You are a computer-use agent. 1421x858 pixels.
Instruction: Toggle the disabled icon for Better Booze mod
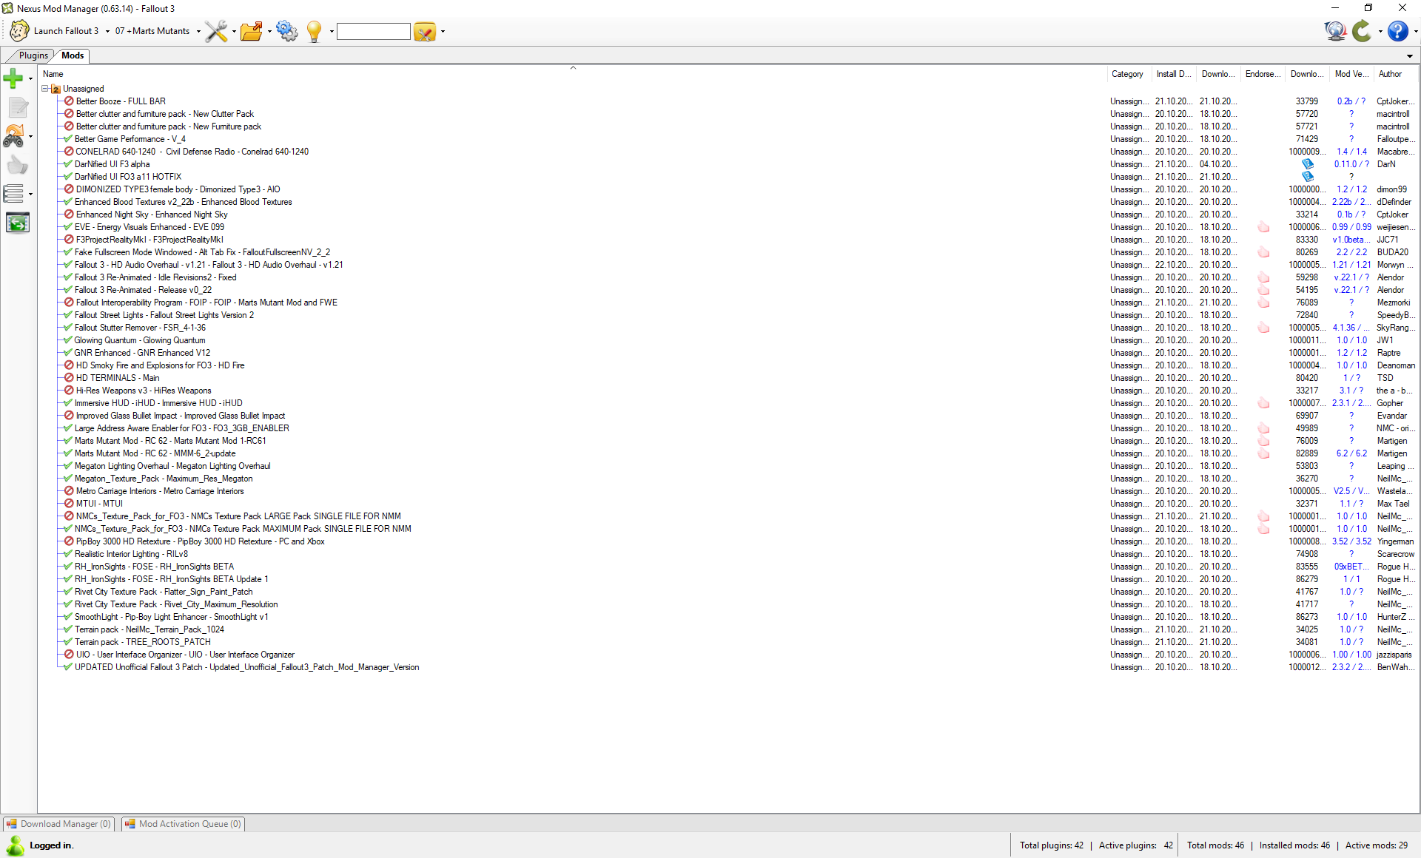[69, 101]
